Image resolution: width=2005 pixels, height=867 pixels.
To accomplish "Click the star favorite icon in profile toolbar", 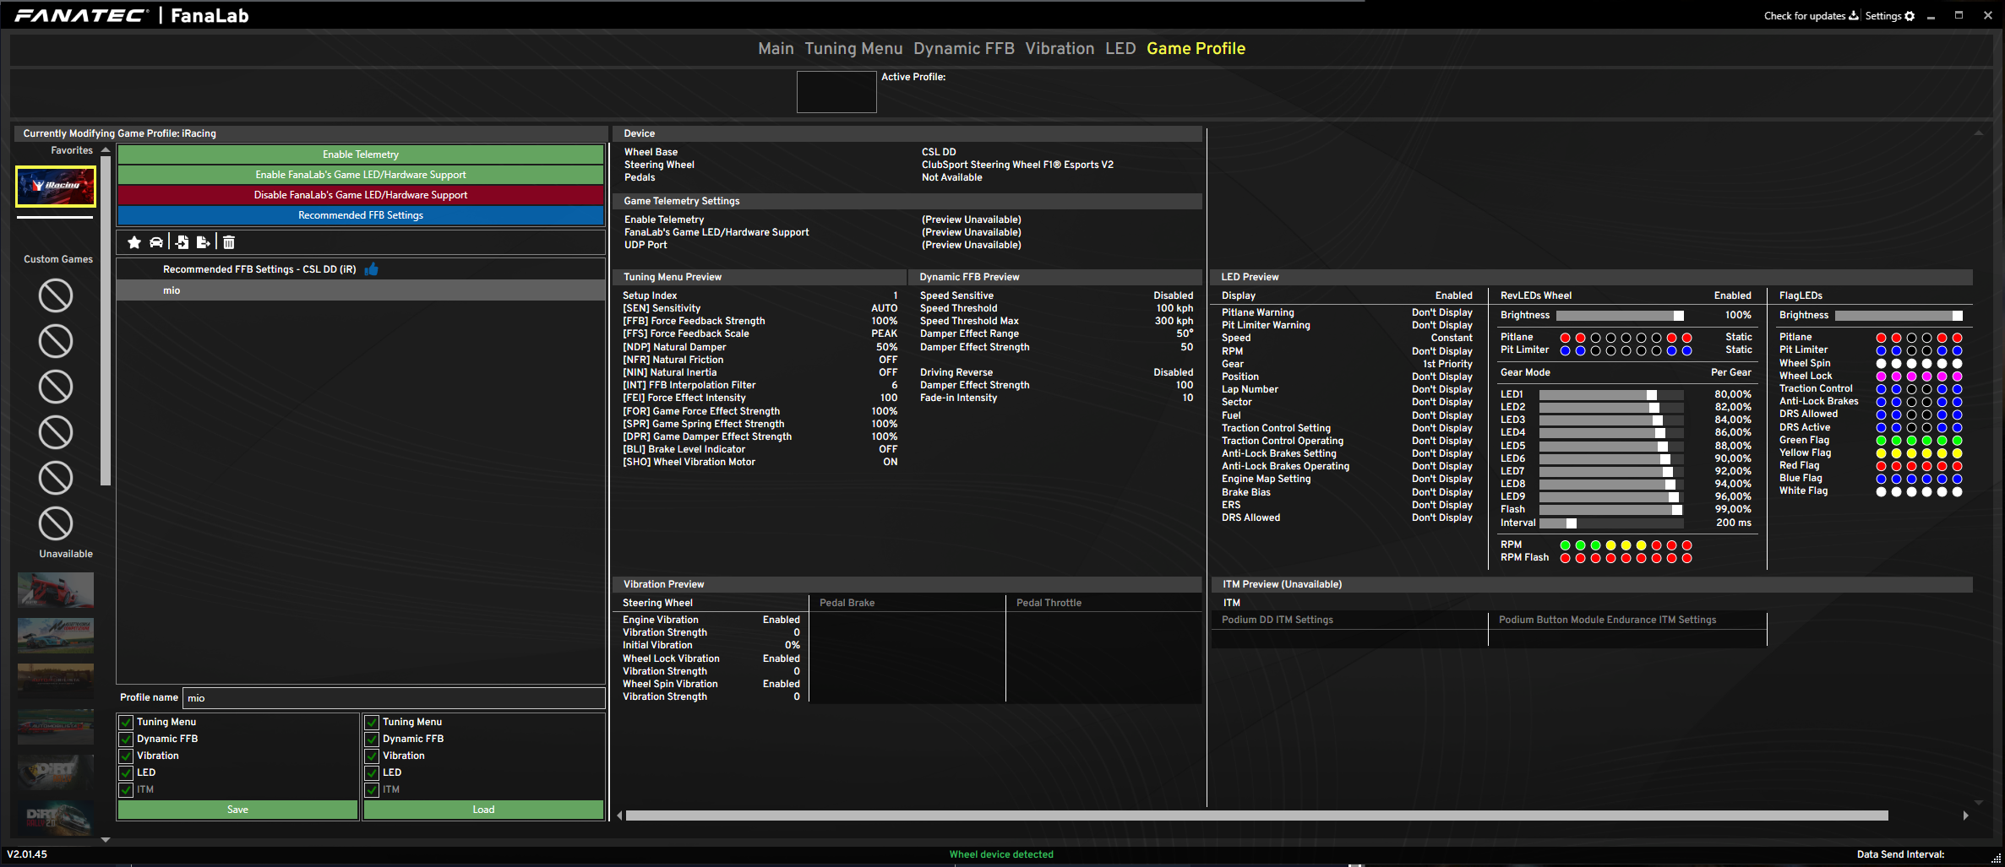I will (x=134, y=242).
